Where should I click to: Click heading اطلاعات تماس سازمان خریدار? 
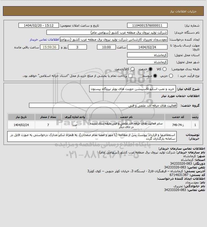click(x=182, y=149)
